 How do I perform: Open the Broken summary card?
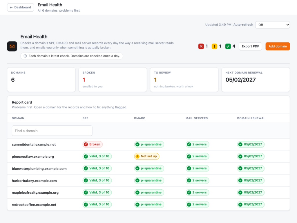(x=113, y=80)
